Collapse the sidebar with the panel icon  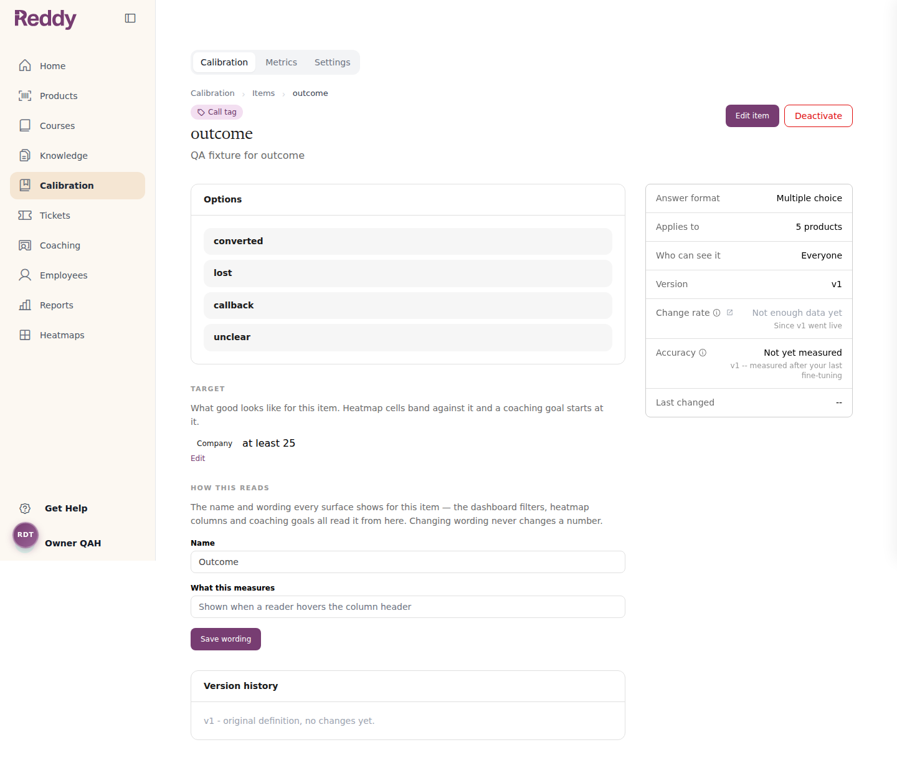point(130,18)
